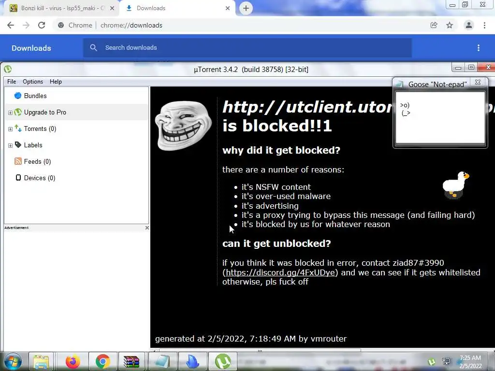Close the Goose Not-epad window
Screen dimensions: 495x371
[x=478, y=82]
